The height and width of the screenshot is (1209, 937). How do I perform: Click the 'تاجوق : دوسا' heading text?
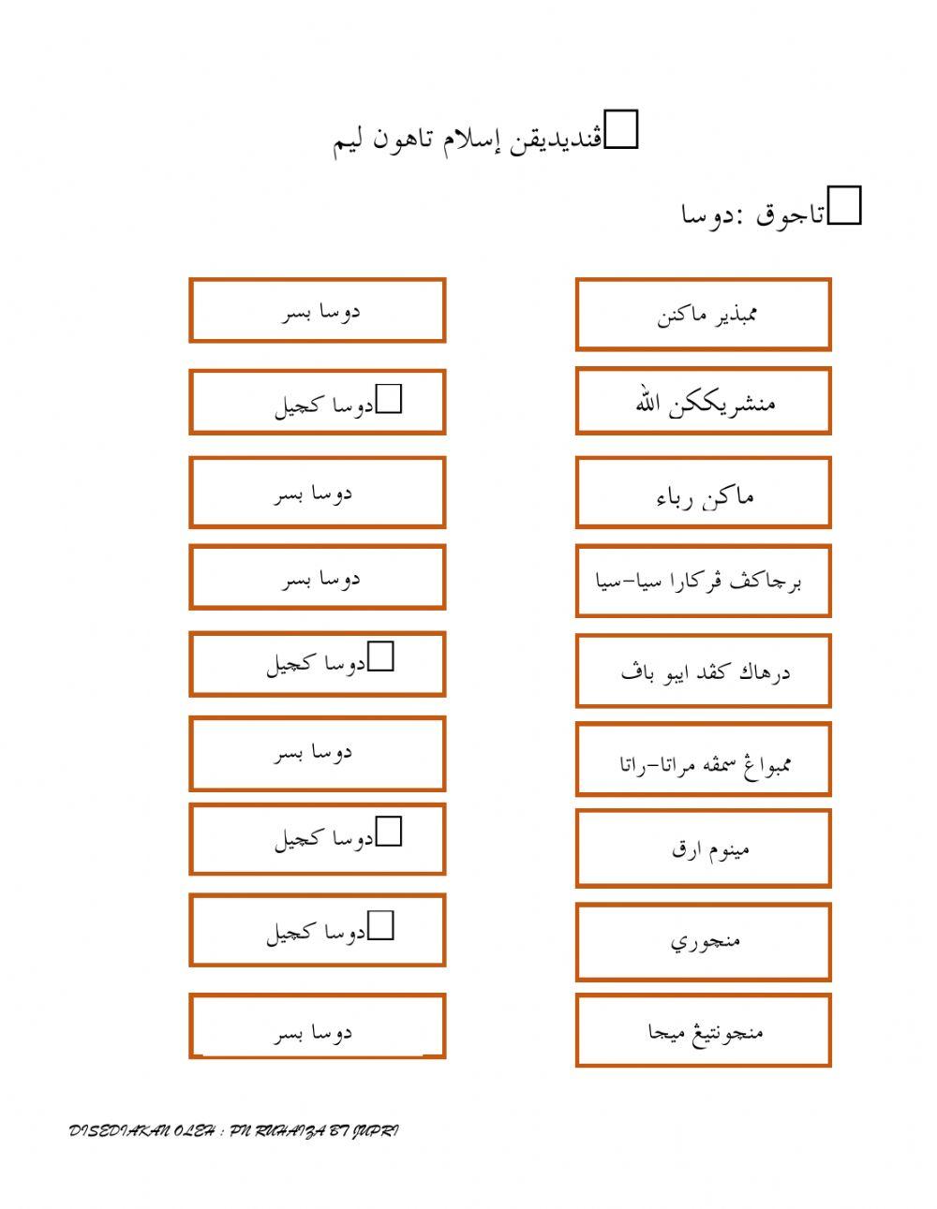[751, 215]
